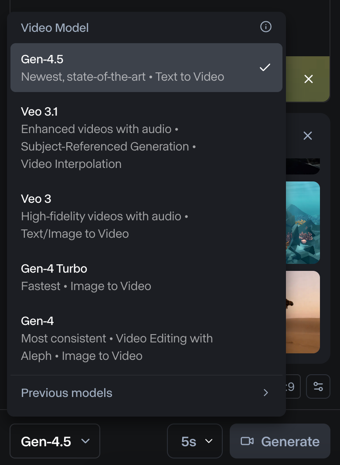Select the Gen-4 model option

tap(131, 338)
